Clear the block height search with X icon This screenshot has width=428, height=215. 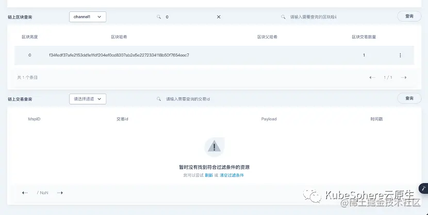click(219, 17)
